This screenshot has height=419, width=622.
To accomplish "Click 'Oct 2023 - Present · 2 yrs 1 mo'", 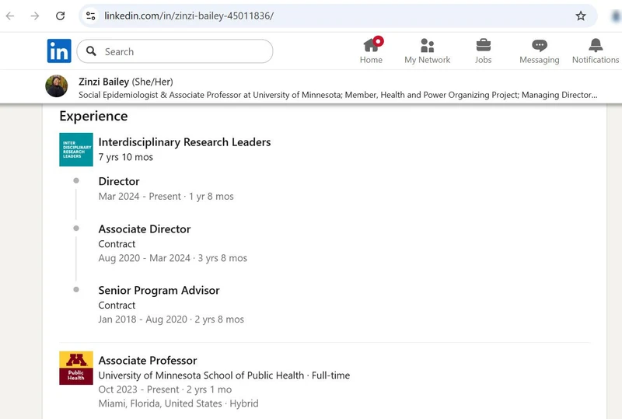I will 165,389.
